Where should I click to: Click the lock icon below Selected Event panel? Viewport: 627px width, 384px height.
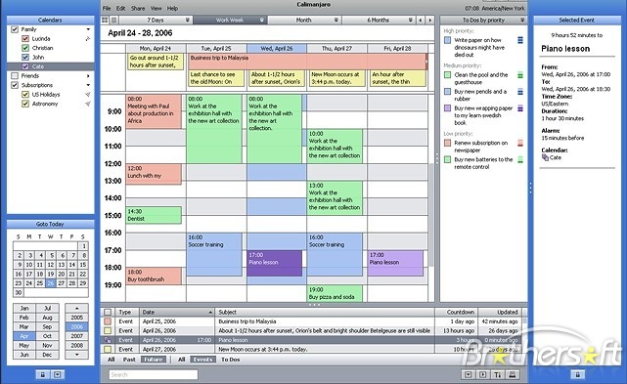[x=577, y=374]
